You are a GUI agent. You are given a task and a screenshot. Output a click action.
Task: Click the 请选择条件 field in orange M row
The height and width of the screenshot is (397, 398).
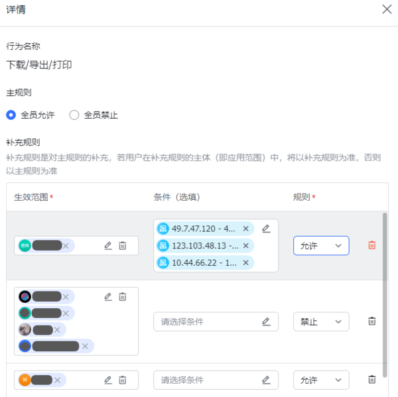click(216, 380)
